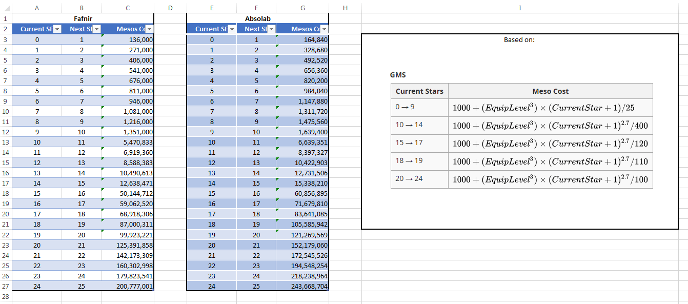Select Absolab cost cell 152,179,060
Image resolution: width=688 pixels, height=304 pixels.
point(302,245)
